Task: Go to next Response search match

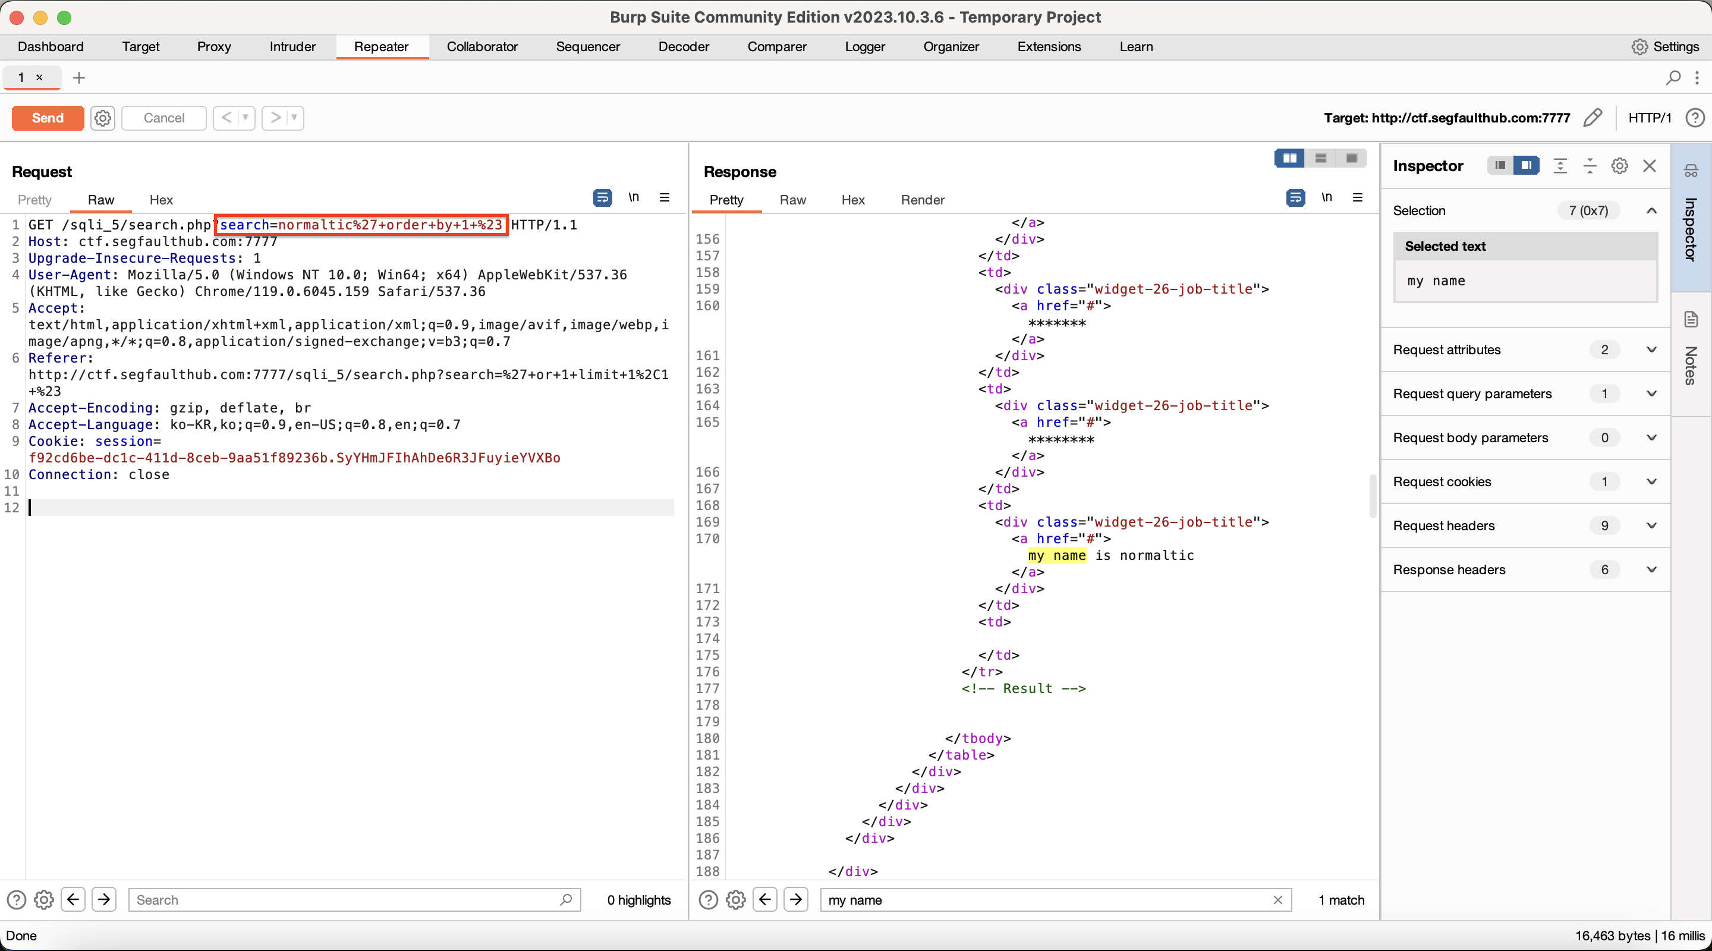Action: coord(796,900)
